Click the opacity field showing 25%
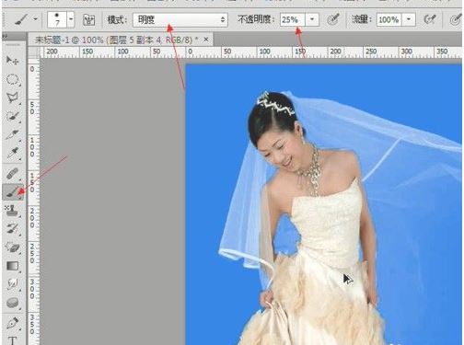Screen dimensions: 464x345 [292, 20]
